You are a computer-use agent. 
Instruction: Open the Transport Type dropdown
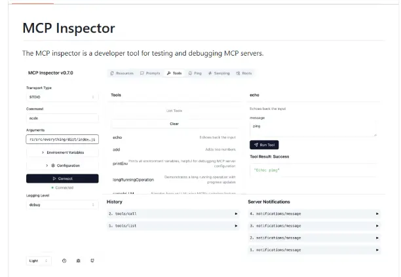(x=62, y=97)
